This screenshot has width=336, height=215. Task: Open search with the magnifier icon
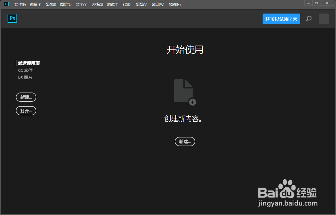click(309, 18)
